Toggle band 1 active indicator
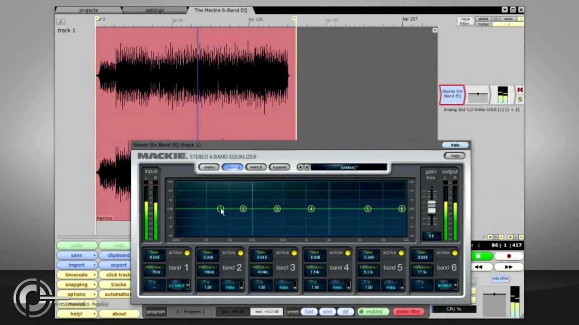Image resolution: width=579 pixels, height=325 pixels. pos(187,253)
